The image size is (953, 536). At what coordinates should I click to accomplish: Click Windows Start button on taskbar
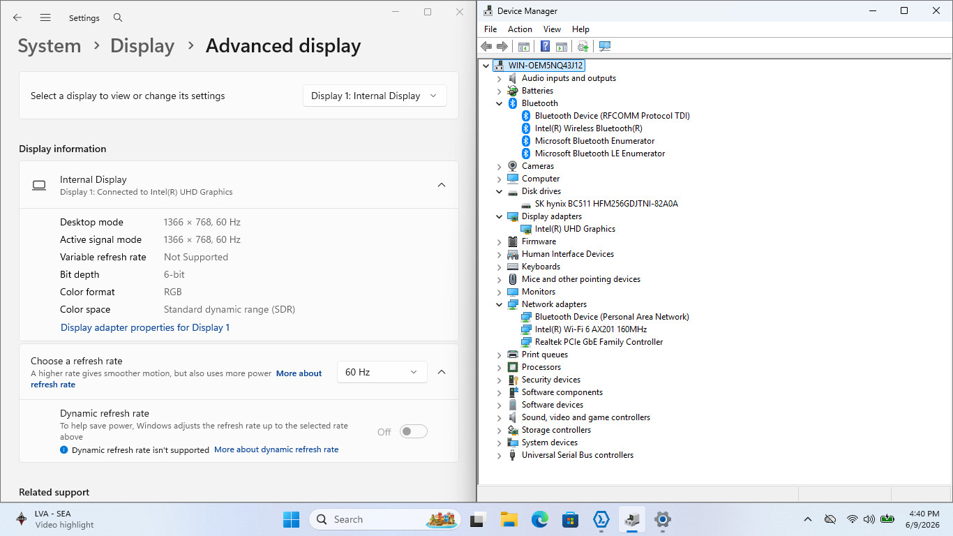(x=292, y=519)
